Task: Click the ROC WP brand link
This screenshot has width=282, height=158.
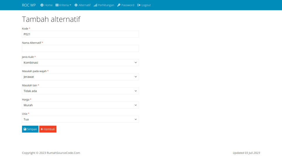Action: click(x=29, y=5)
